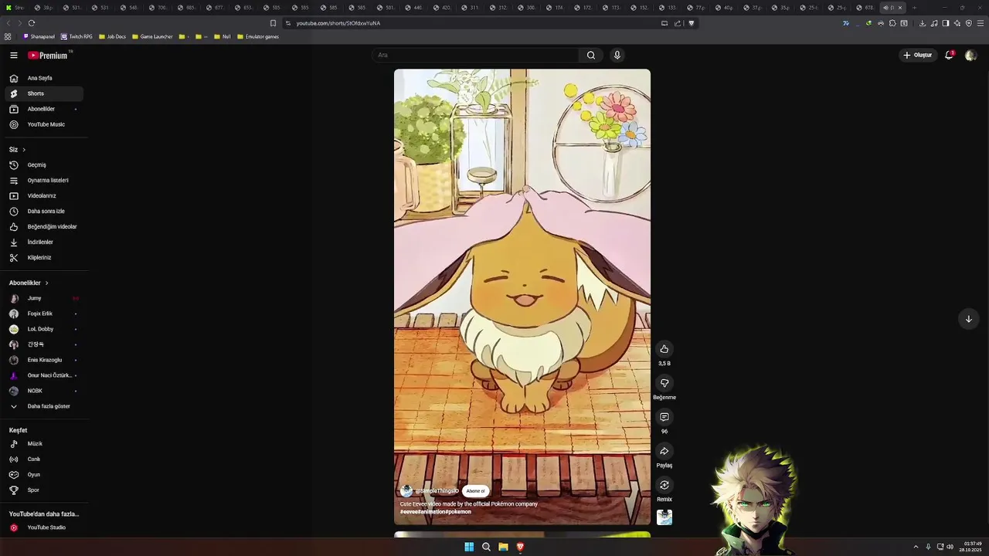Subscribe with the Abone ol button
This screenshot has width=989, height=556.
[475, 491]
